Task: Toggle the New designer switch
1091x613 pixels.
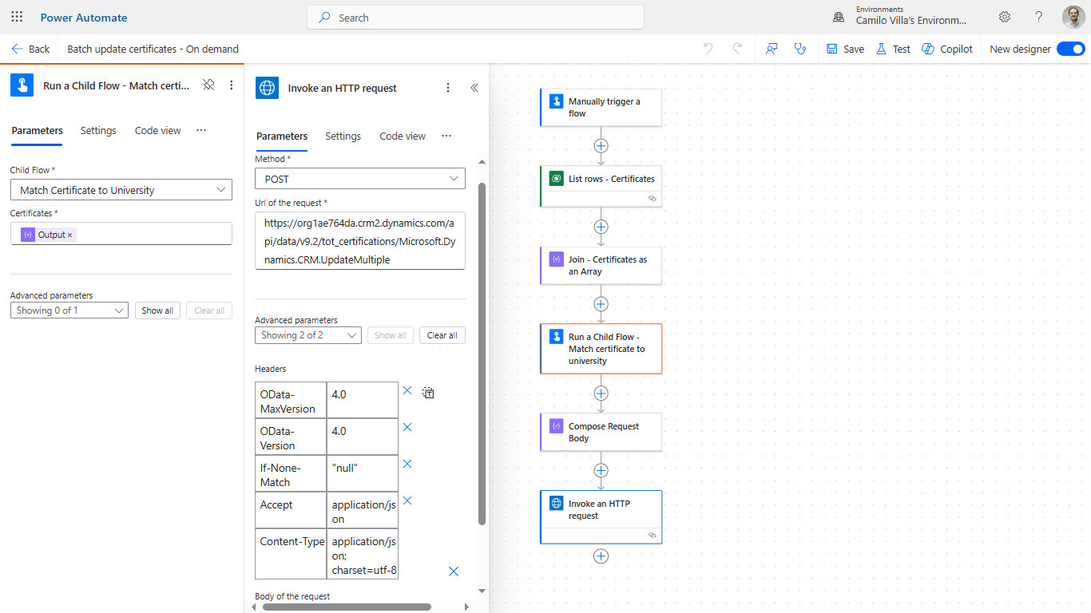Action: 1070,49
